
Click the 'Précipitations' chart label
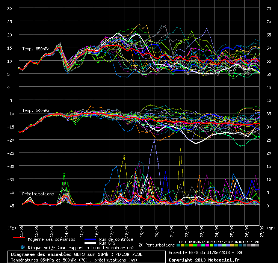(38, 194)
